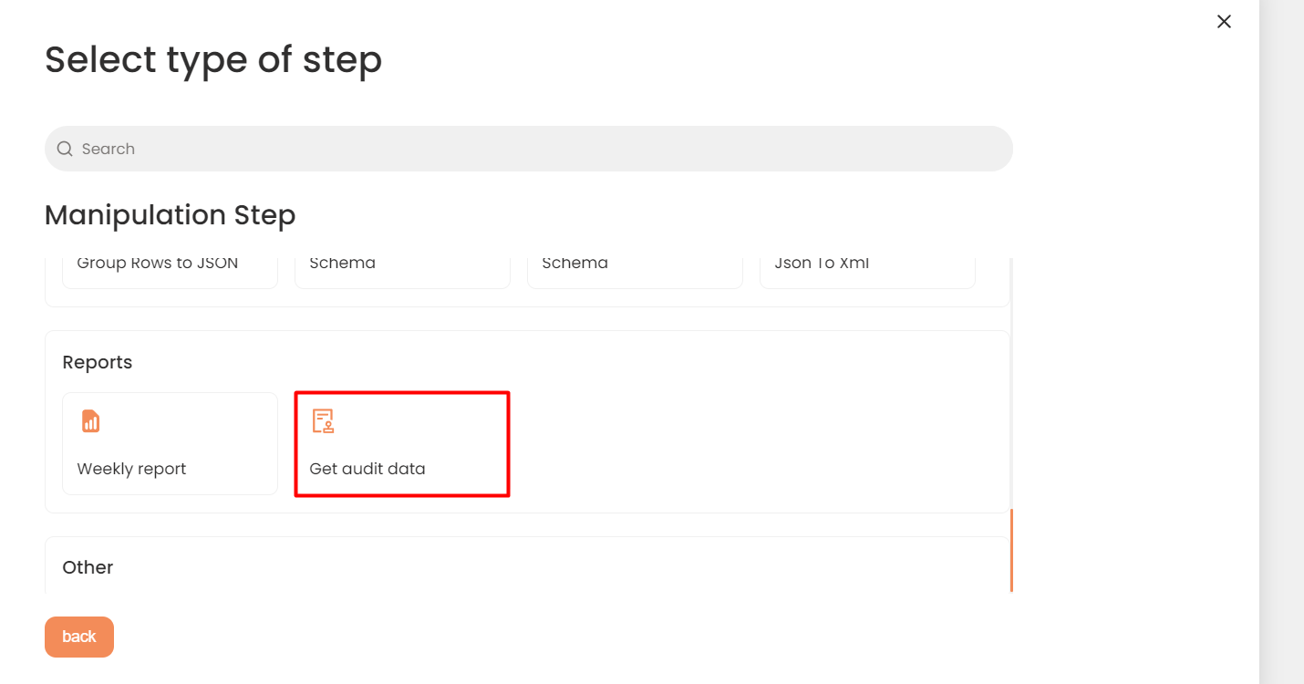
Task: Click the Other section heading
Action: coord(88,567)
